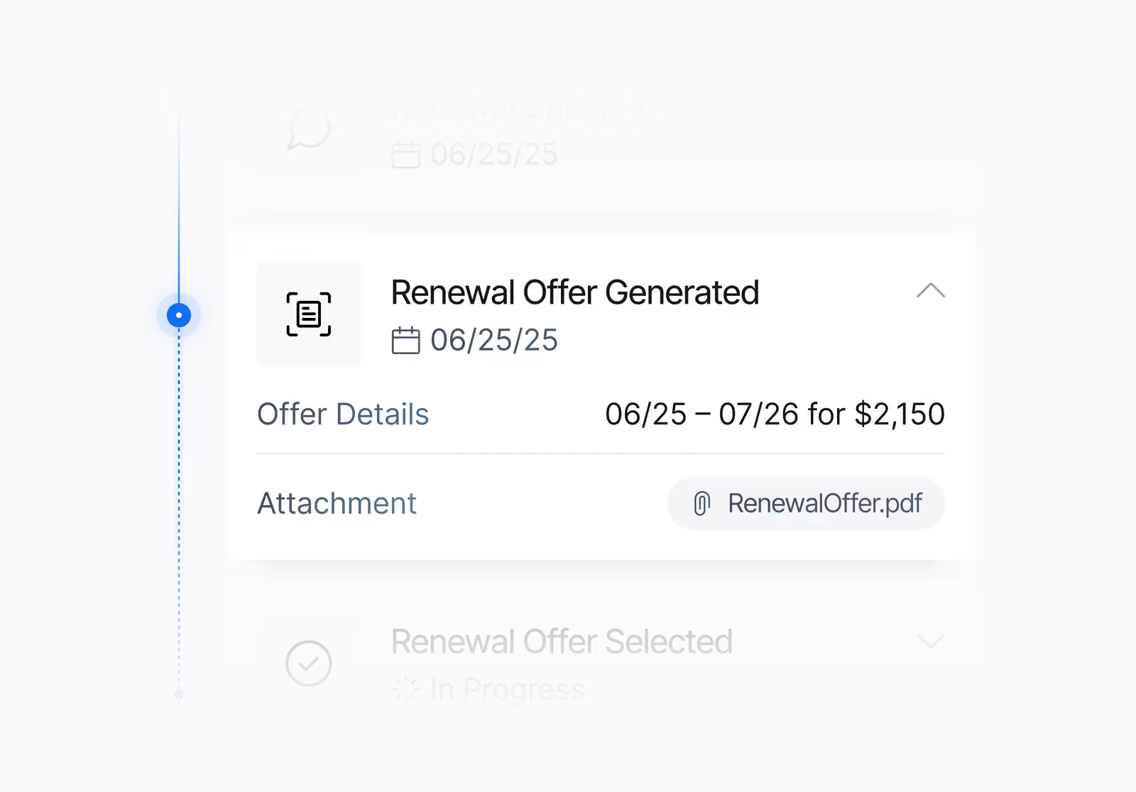The image size is (1136, 792).
Task: Click the 06/25 – 07/26 for $2,150 offer text
Action: [x=775, y=414]
